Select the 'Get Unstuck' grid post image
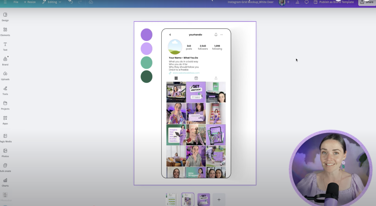 [196, 92]
